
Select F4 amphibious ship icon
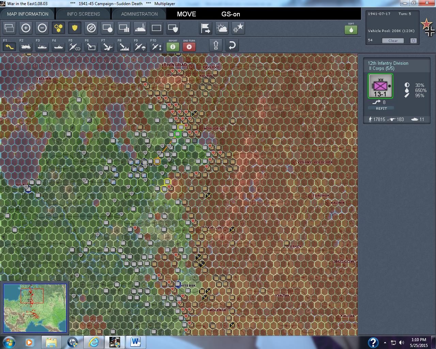[x=58, y=46]
